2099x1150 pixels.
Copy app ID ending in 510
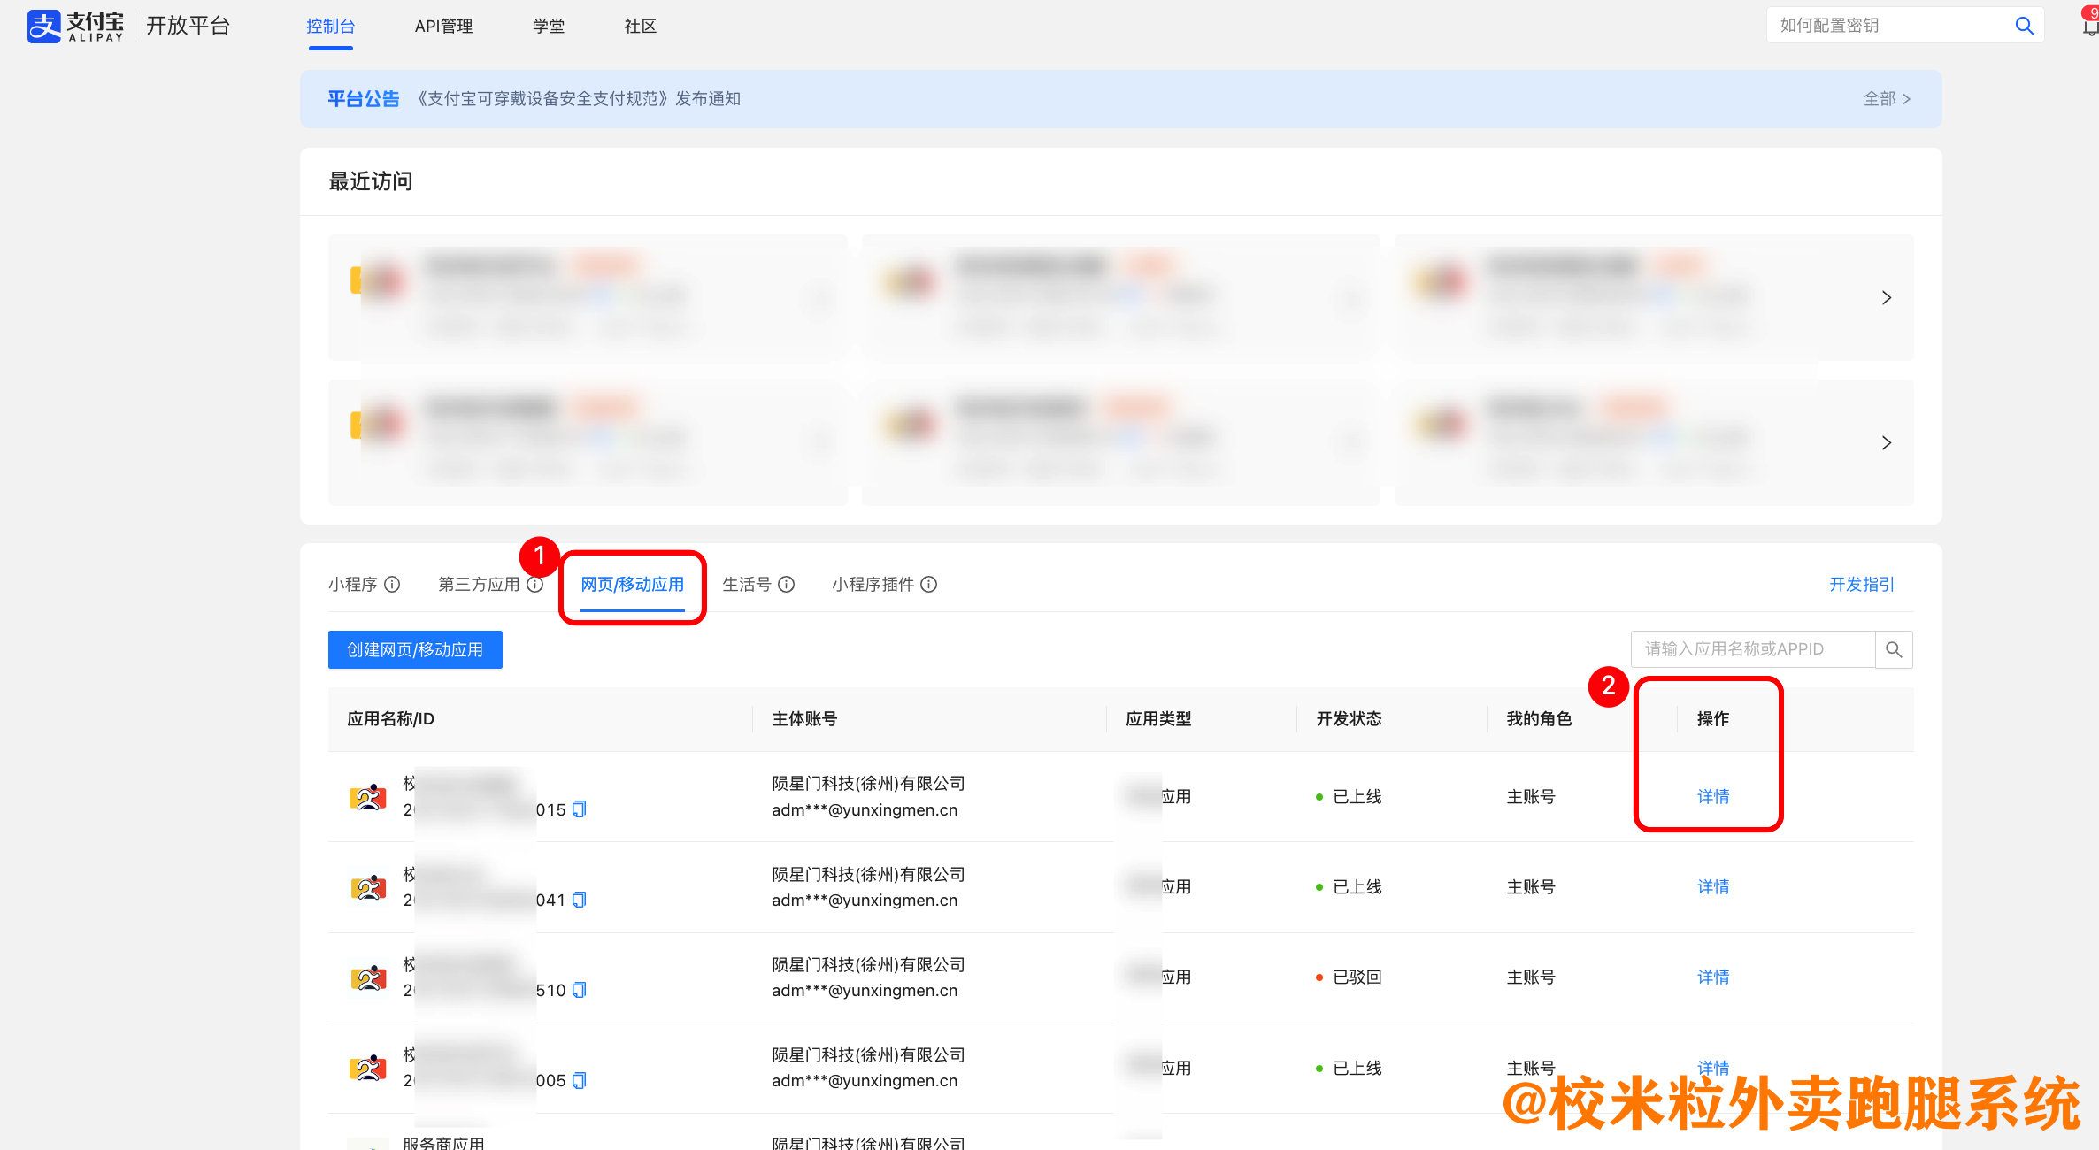click(580, 990)
